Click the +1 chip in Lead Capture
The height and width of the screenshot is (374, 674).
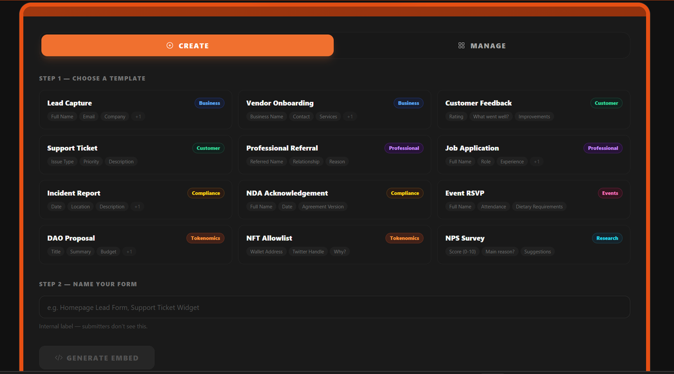138,116
